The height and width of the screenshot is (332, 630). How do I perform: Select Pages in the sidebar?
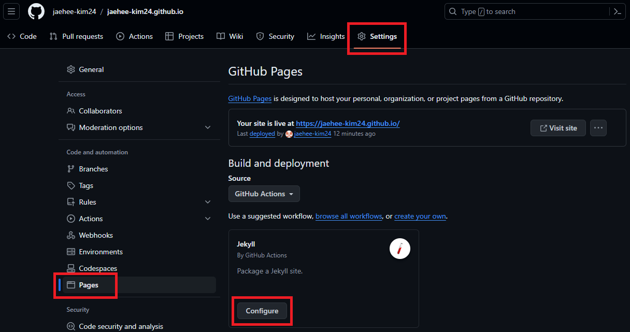139,285
